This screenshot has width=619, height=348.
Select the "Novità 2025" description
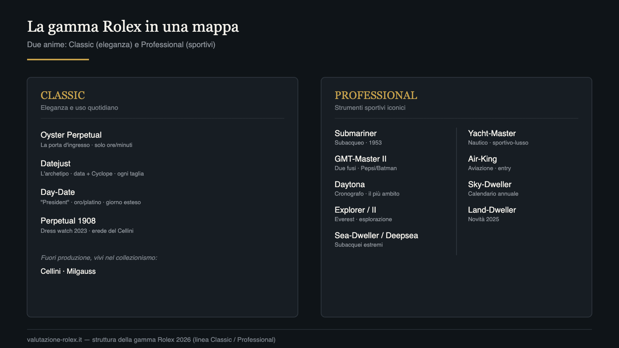[x=484, y=219]
